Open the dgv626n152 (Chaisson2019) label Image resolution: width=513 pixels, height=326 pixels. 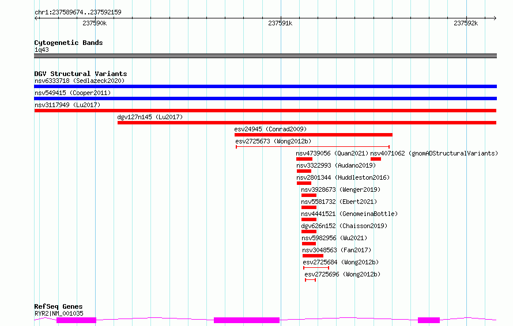pos(344,226)
